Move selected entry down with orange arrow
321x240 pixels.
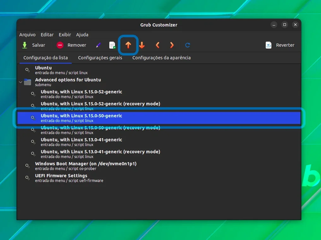[142, 45]
